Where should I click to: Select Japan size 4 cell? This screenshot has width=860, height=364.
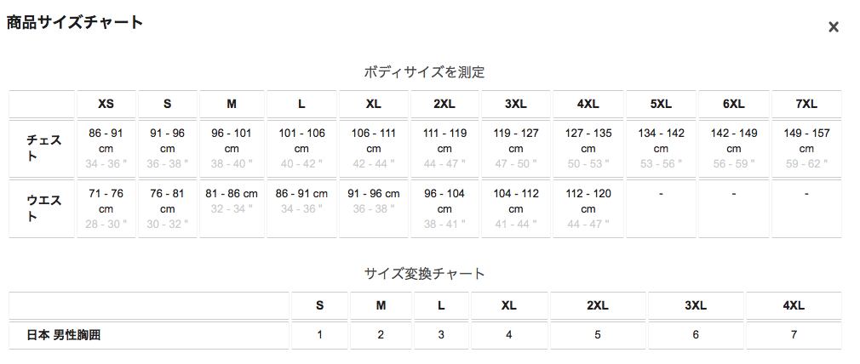pyautogui.click(x=508, y=335)
